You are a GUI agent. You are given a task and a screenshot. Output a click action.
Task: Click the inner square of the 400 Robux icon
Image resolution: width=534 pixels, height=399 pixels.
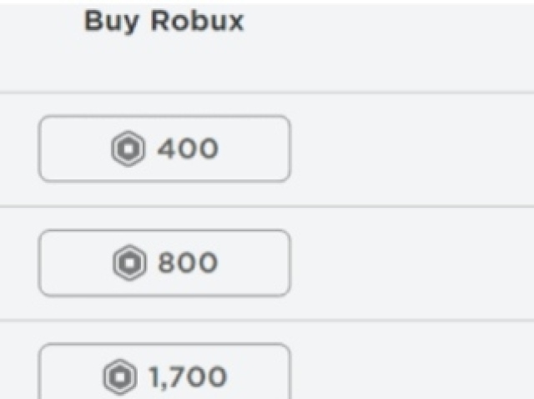(128, 149)
